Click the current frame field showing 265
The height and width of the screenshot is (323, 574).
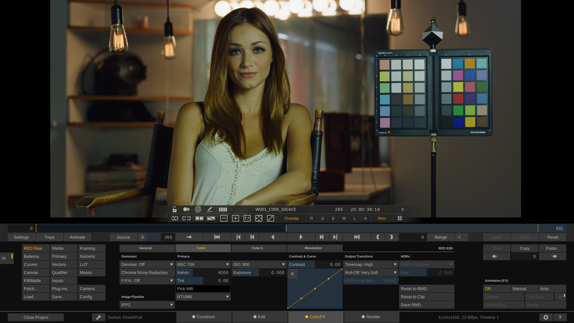tap(161, 237)
